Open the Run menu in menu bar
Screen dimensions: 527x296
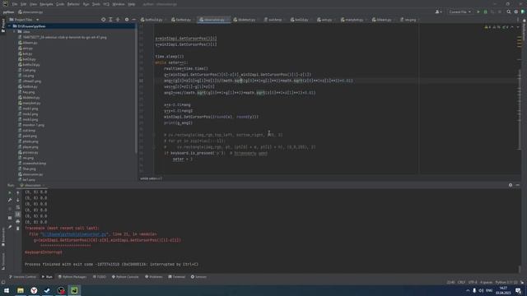[86, 4]
